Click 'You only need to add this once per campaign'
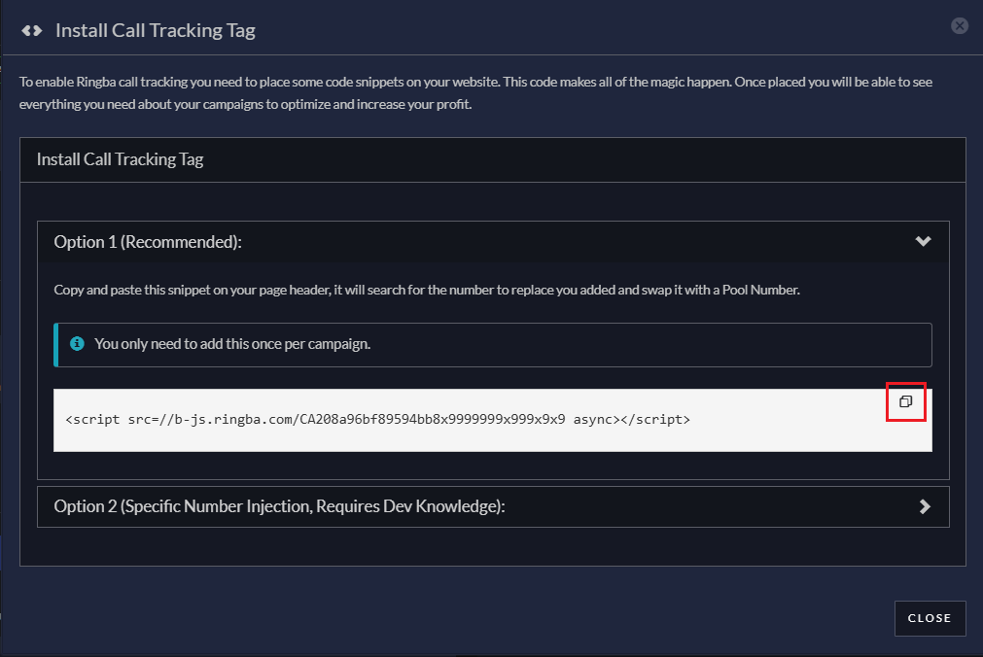This screenshot has width=983, height=657. (x=232, y=344)
